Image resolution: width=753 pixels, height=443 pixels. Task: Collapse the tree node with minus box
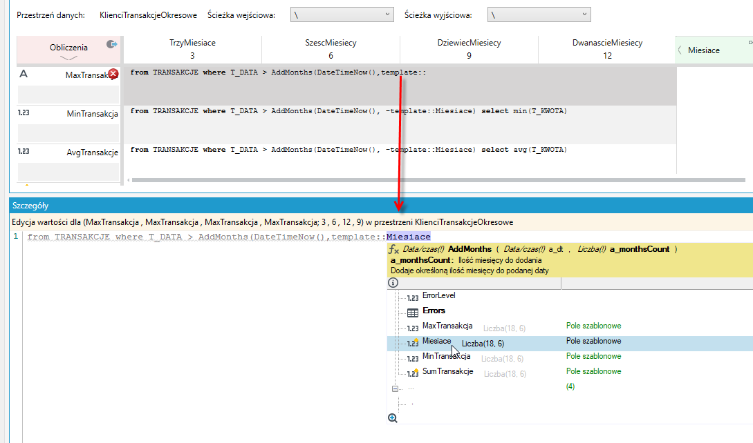click(x=395, y=388)
